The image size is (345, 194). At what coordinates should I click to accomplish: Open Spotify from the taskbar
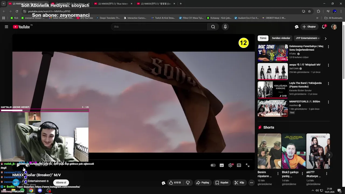22,190
